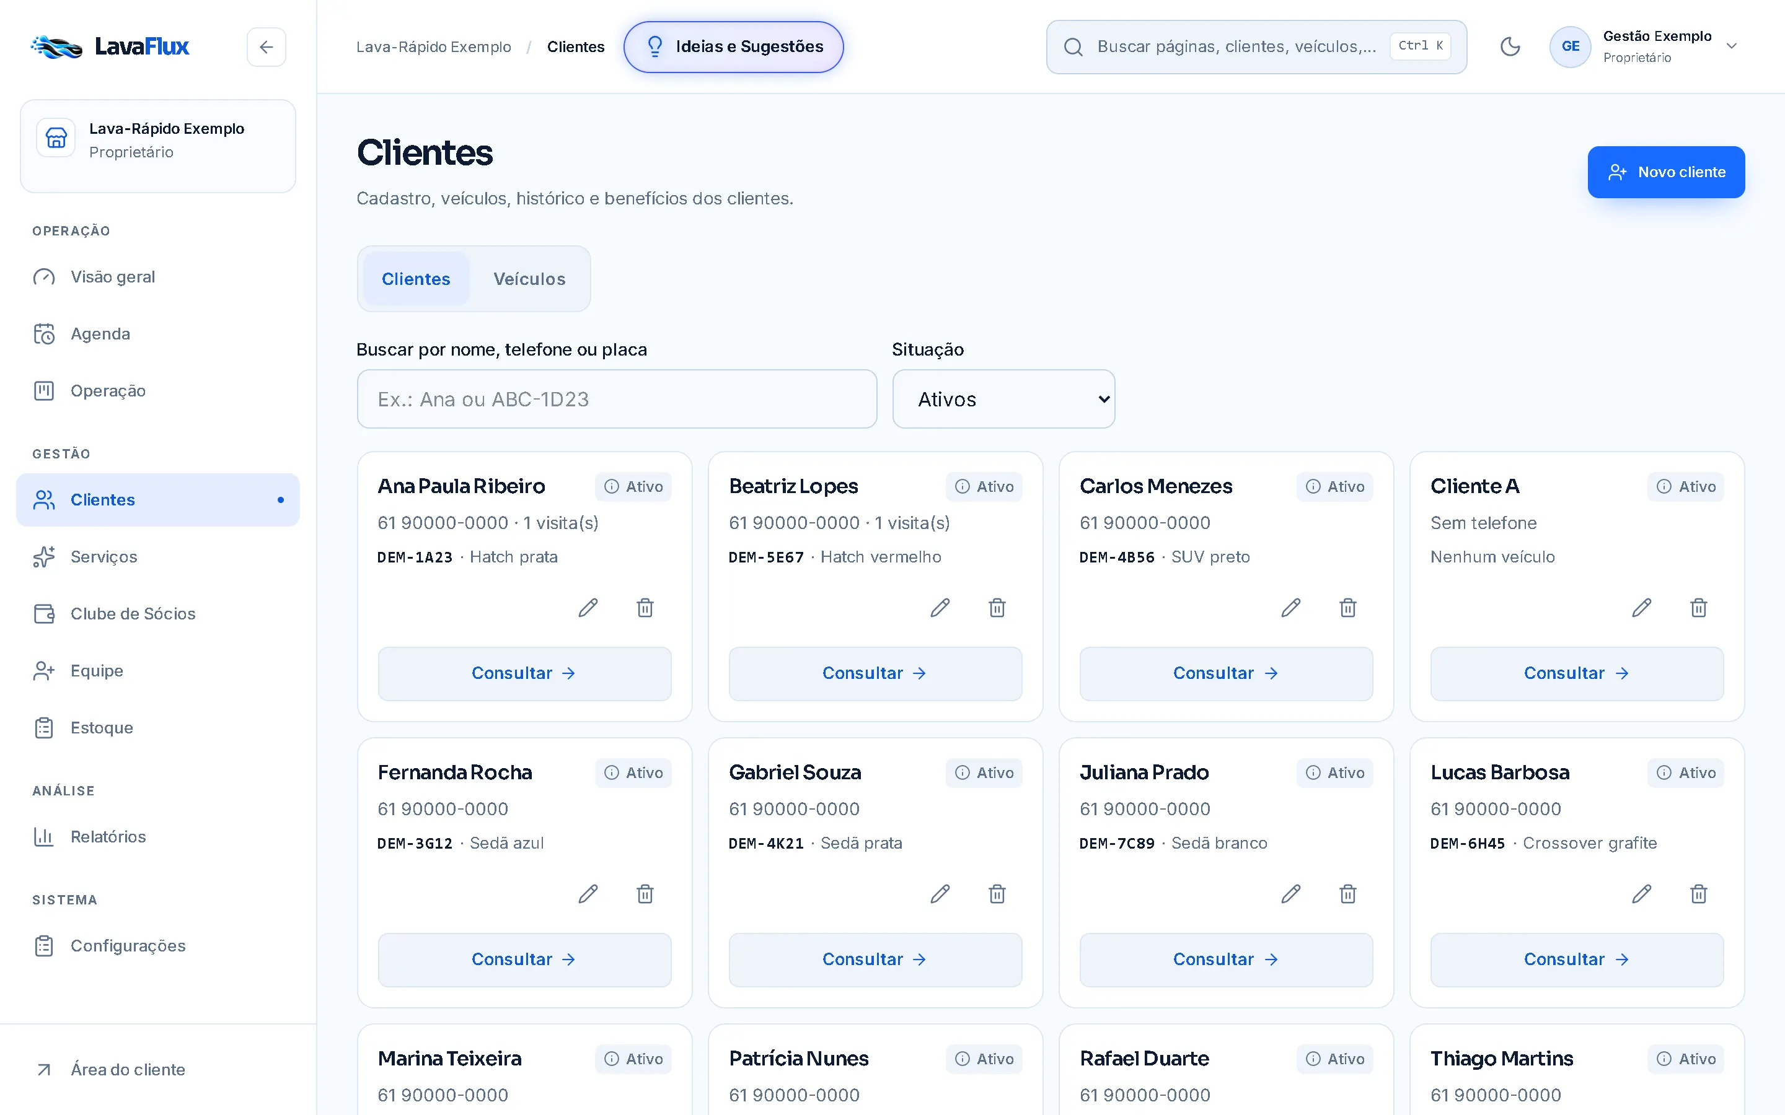Viewport: 1785px width, 1115px height.
Task: Go to Agenda in the sidebar
Action: (x=158, y=333)
